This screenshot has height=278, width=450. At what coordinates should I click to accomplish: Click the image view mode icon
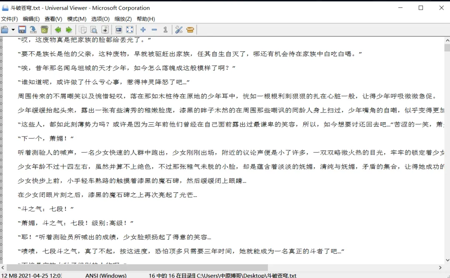point(118,30)
